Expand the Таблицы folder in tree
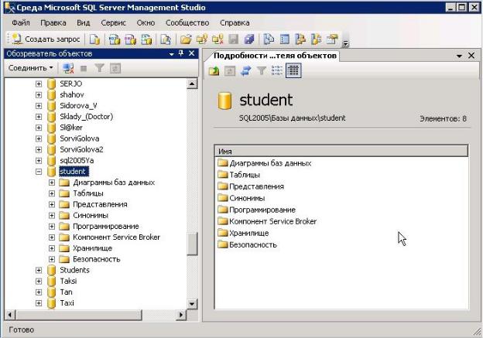Viewport: 483px width, 338px height. (x=52, y=193)
